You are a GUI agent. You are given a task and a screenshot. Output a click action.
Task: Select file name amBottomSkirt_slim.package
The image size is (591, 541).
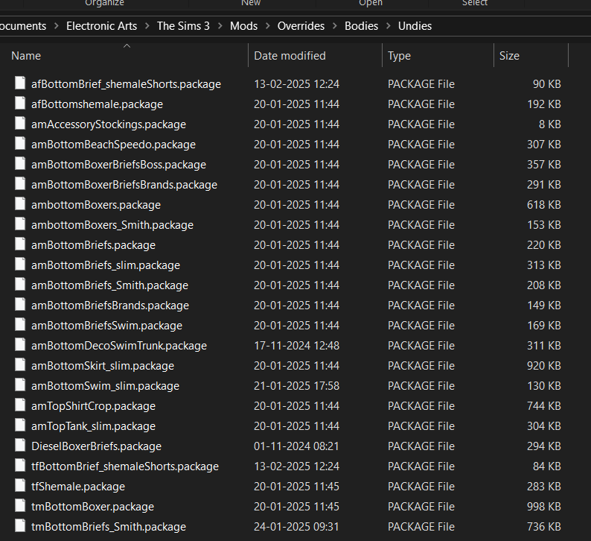pyautogui.click(x=103, y=366)
